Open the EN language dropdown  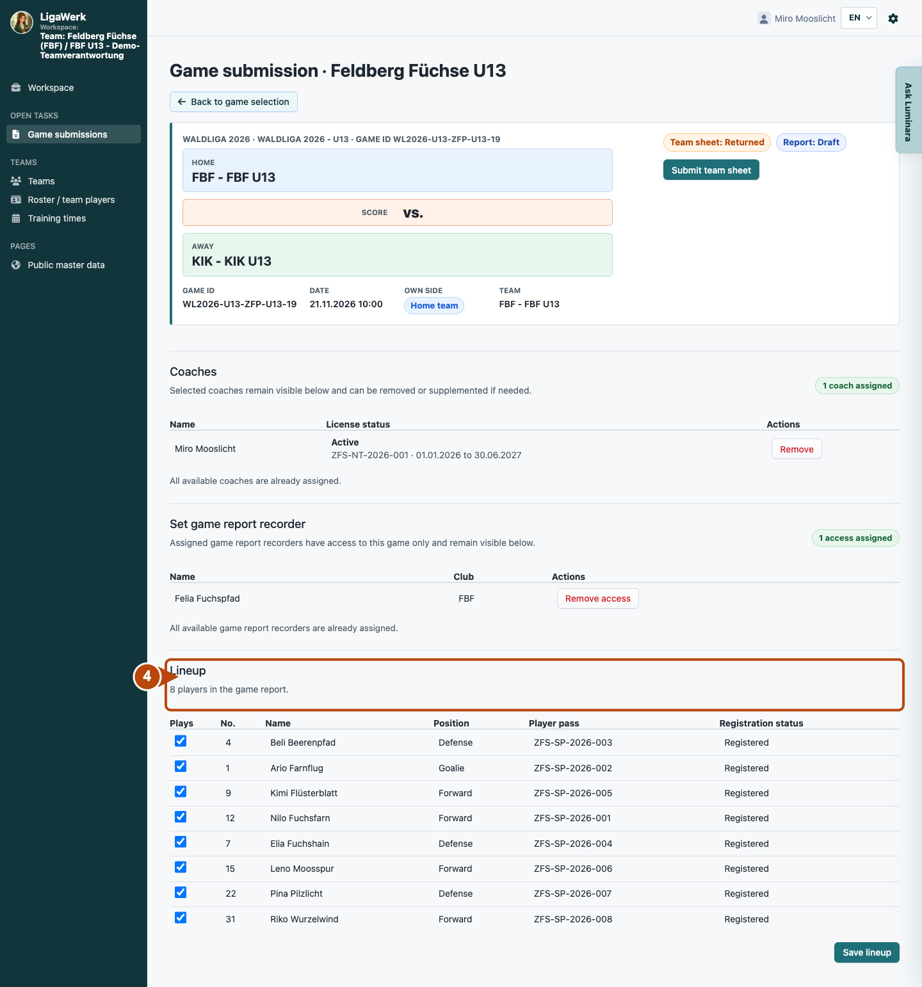859,18
